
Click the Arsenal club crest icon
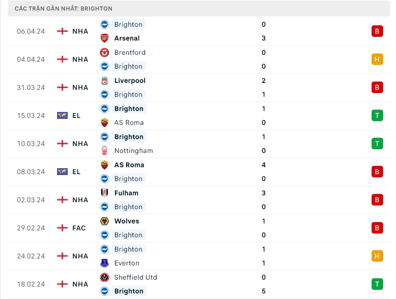click(105, 38)
